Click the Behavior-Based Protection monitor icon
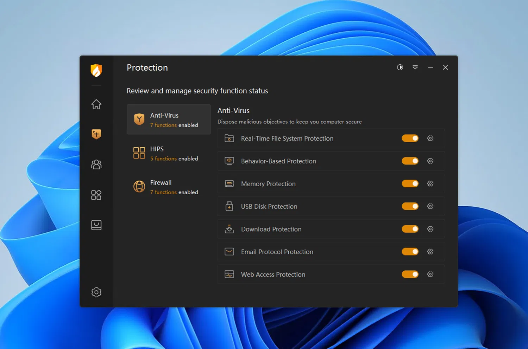Viewport: 528px width, 349px height. point(229,161)
